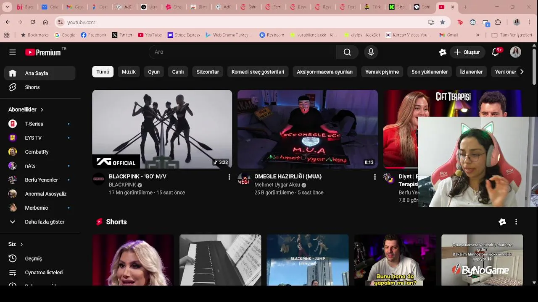Viewport: 538px width, 302px height.
Task: Click Mehmet Uygar Aksu channel avatar
Action: coord(244,179)
